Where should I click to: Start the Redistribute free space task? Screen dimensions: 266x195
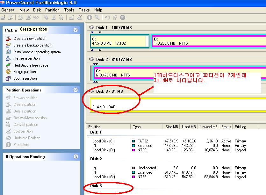(31, 65)
